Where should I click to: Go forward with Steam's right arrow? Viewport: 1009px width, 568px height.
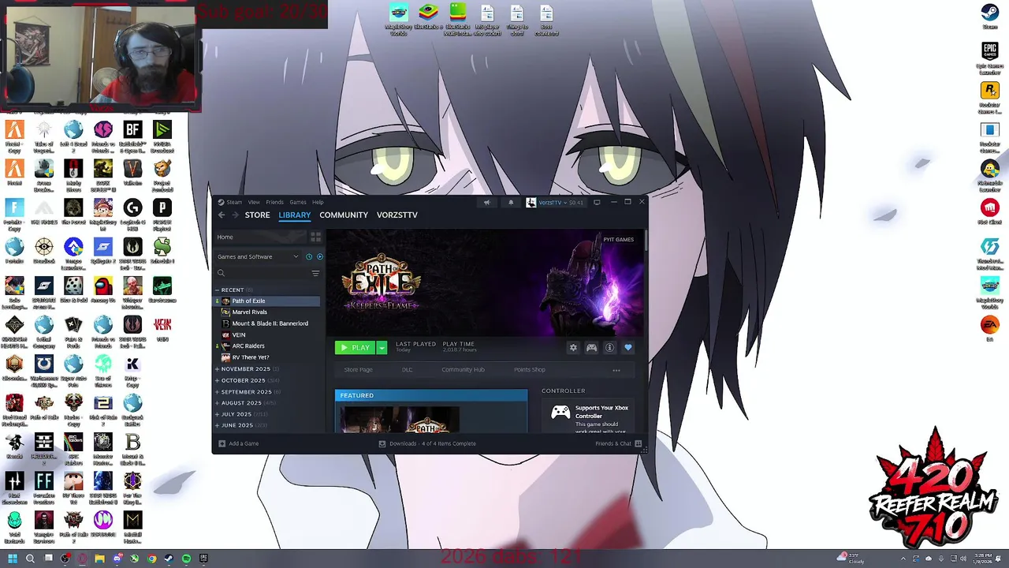[x=234, y=215]
